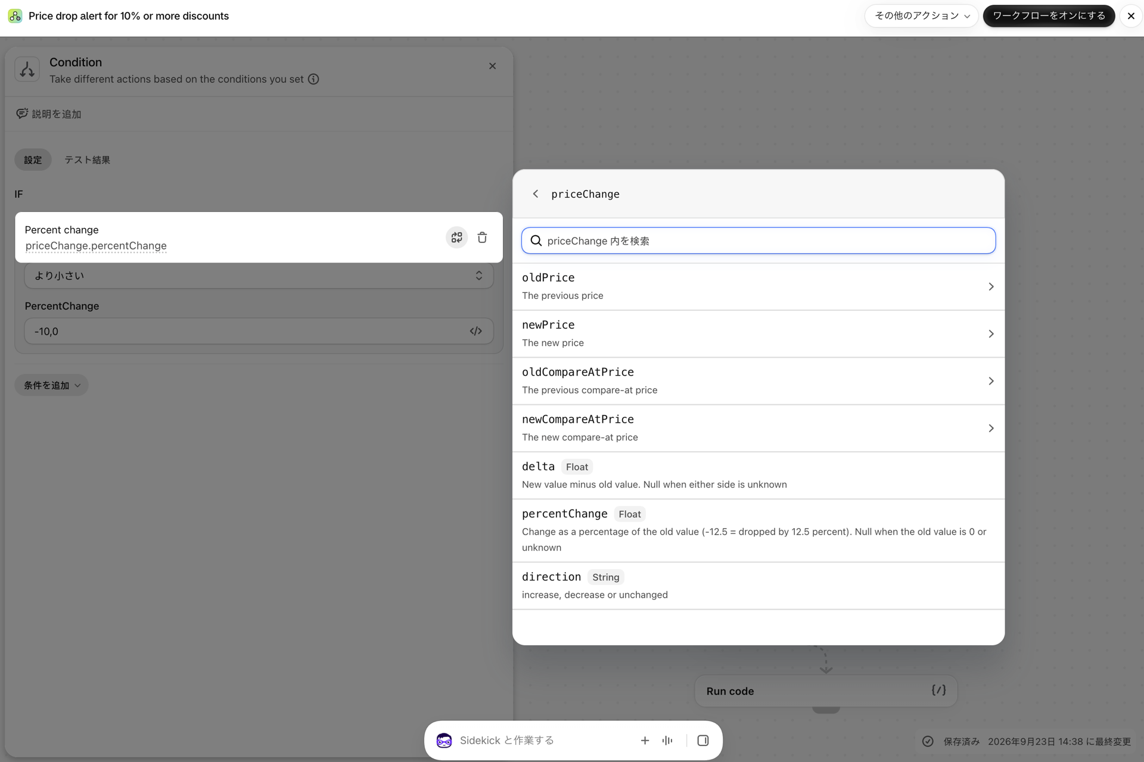Click the Sidekick avatar icon
This screenshot has height=762, width=1144.
tap(444, 740)
